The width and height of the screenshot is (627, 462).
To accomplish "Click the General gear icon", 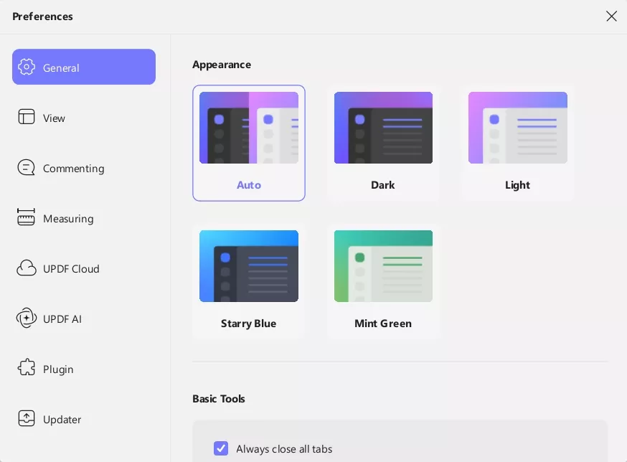I will (27, 67).
